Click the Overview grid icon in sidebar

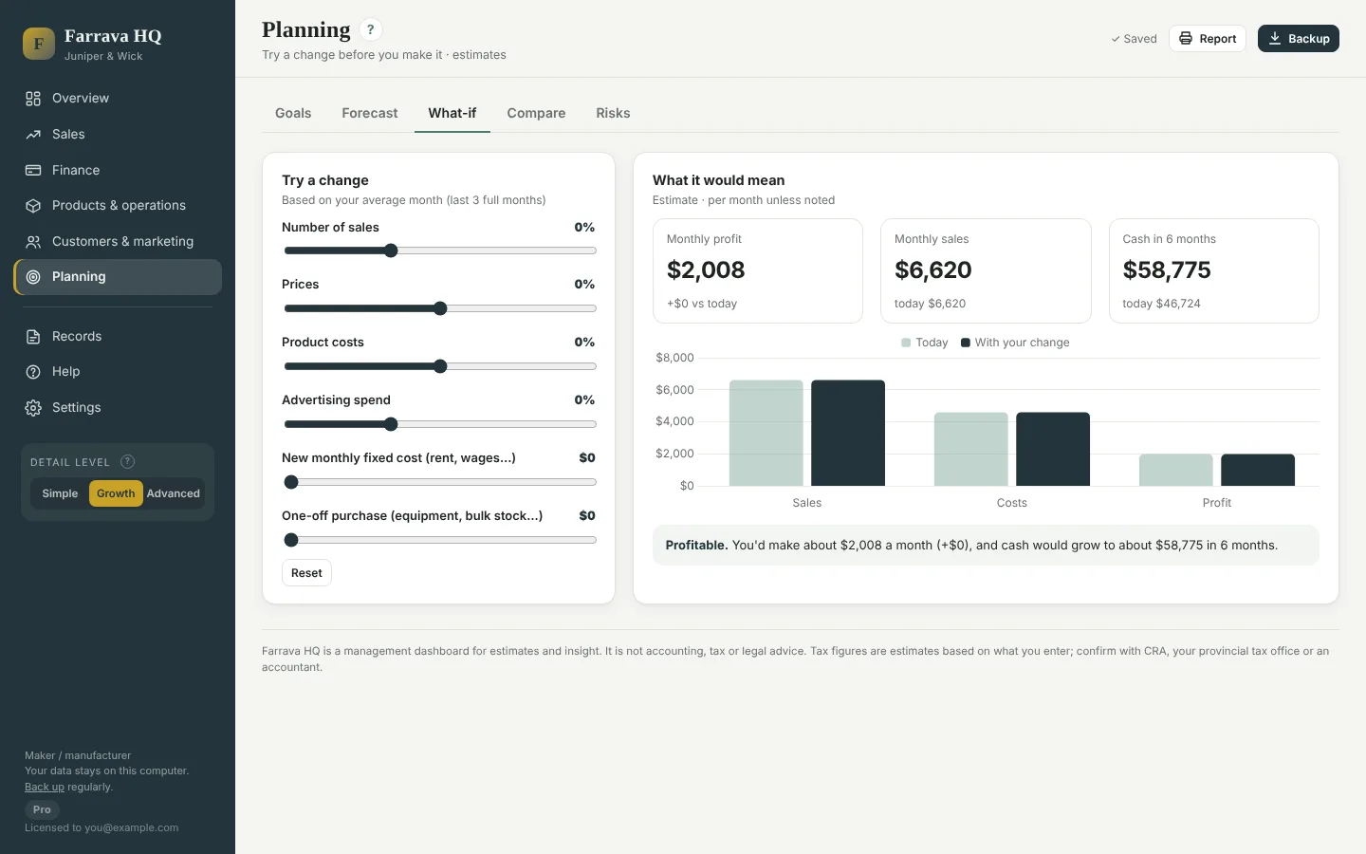point(33,99)
